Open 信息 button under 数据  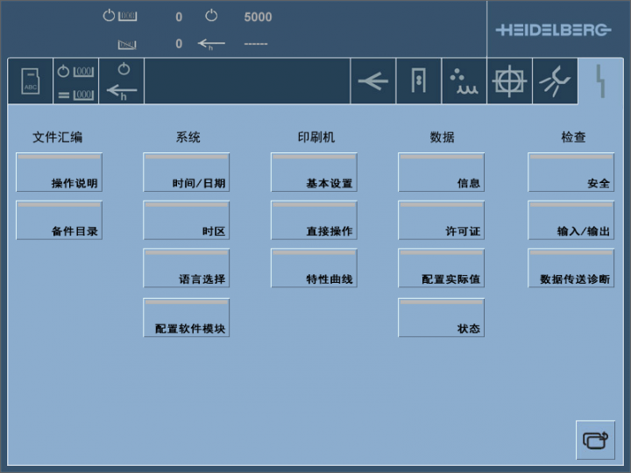(441, 173)
